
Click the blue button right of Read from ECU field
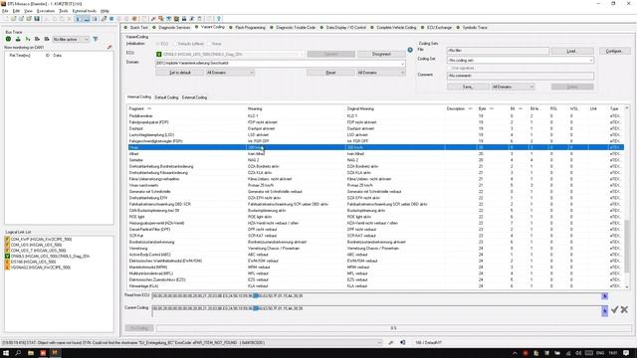(605, 296)
